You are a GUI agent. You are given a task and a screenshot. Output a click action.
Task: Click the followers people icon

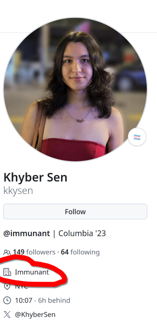7,252
